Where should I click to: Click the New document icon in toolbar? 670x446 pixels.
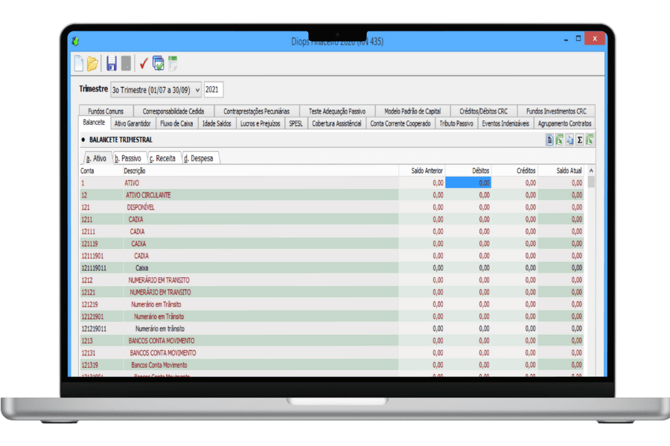click(x=78, y=64)
